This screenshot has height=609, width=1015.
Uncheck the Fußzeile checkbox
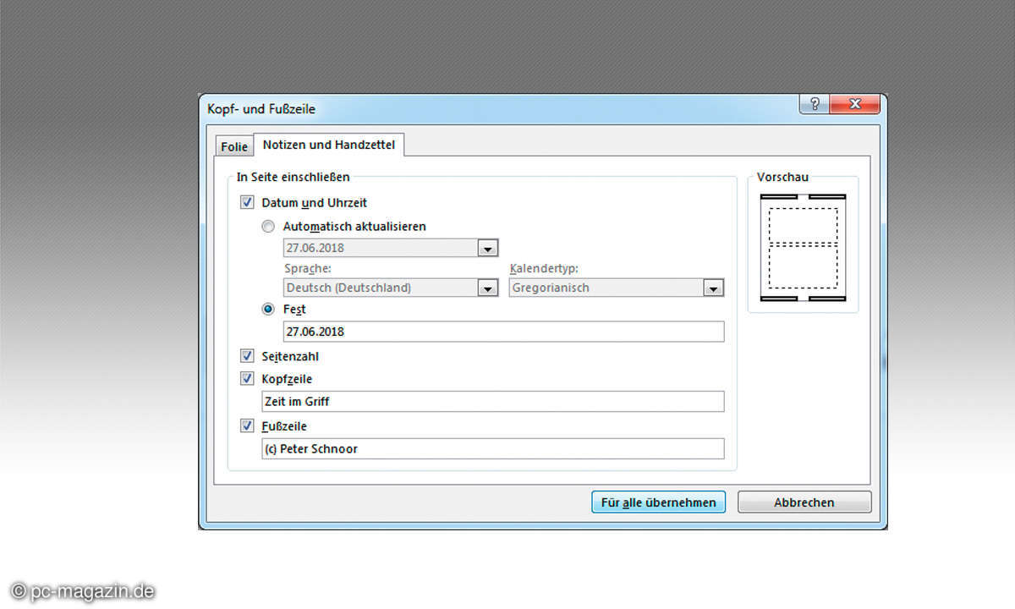point(247,426)
